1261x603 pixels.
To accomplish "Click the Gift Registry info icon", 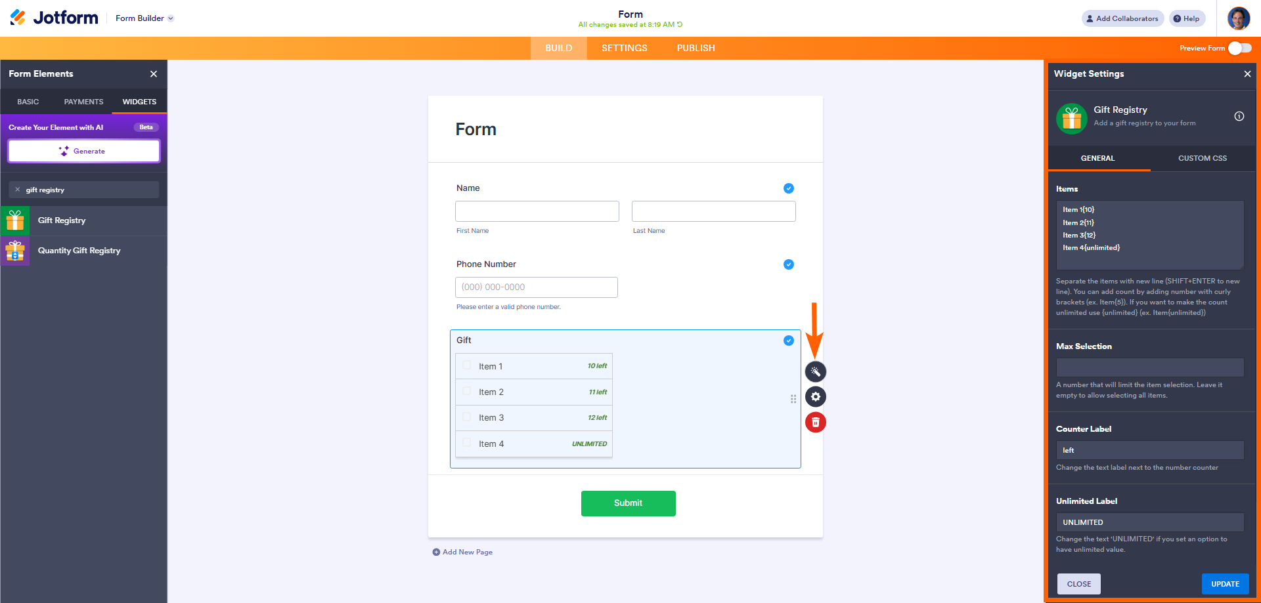I will tap(1239, 116).
